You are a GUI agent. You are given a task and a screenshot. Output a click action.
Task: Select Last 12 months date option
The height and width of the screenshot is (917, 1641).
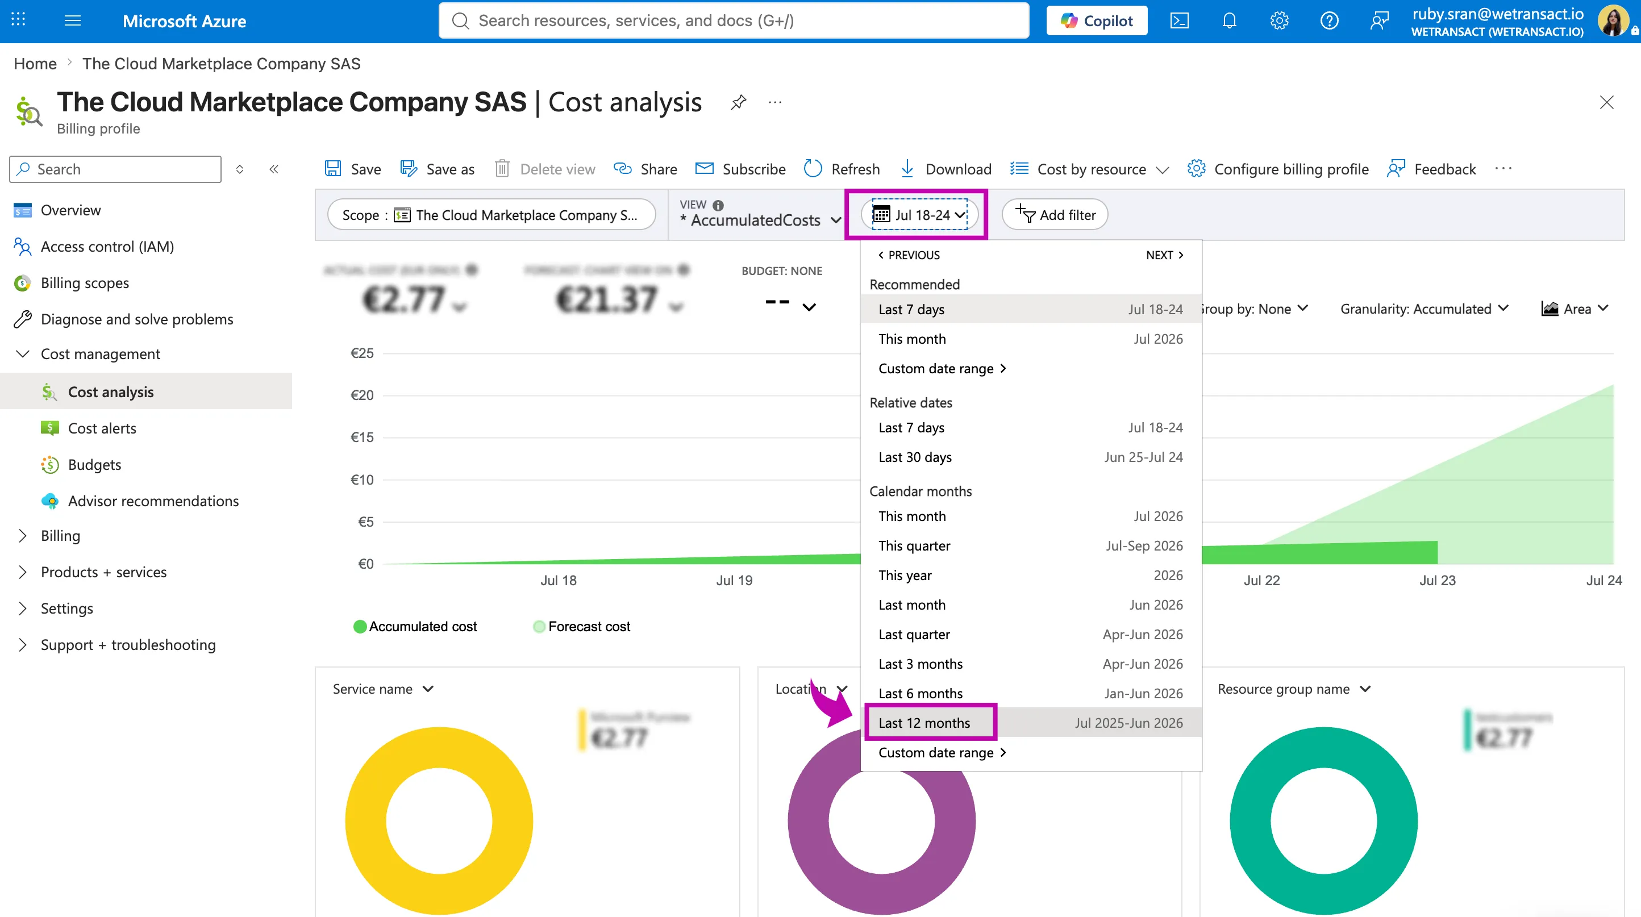(x=1031, y=722)
